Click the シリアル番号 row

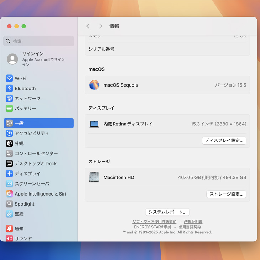[167, 49]
